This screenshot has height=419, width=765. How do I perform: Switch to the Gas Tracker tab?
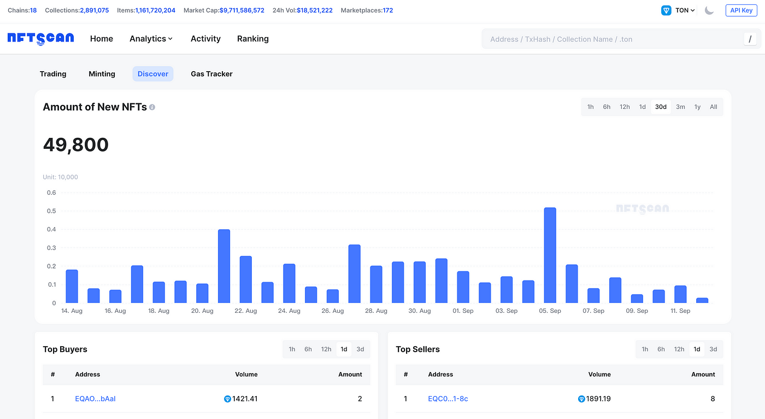[211, 74]
